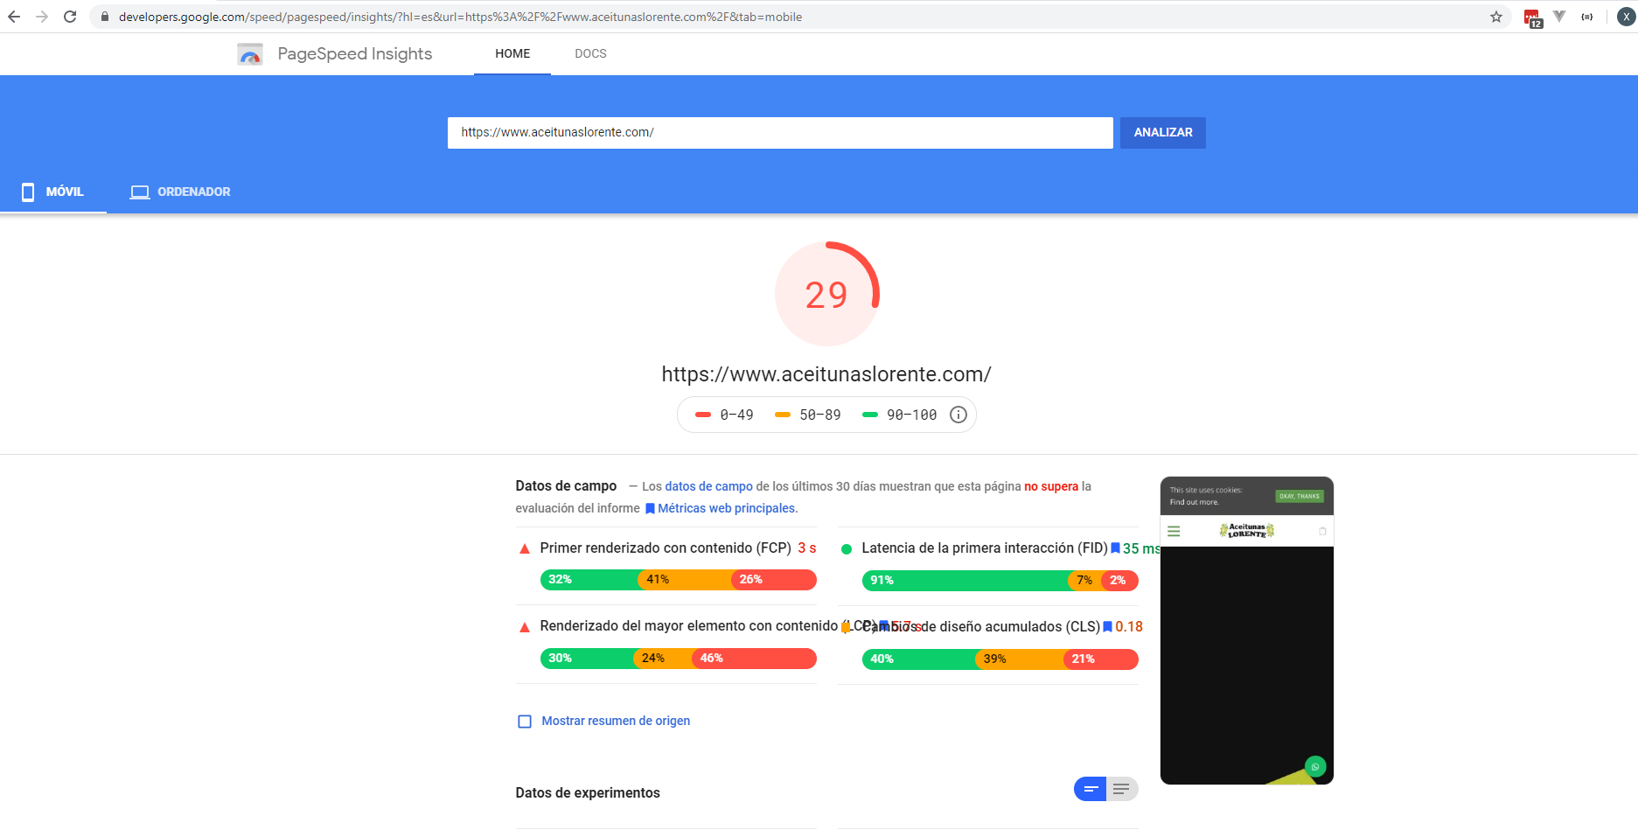Click the browser profile avatar icon
The width and height of the screenshot is (1638, 830).
[1626, 17]
